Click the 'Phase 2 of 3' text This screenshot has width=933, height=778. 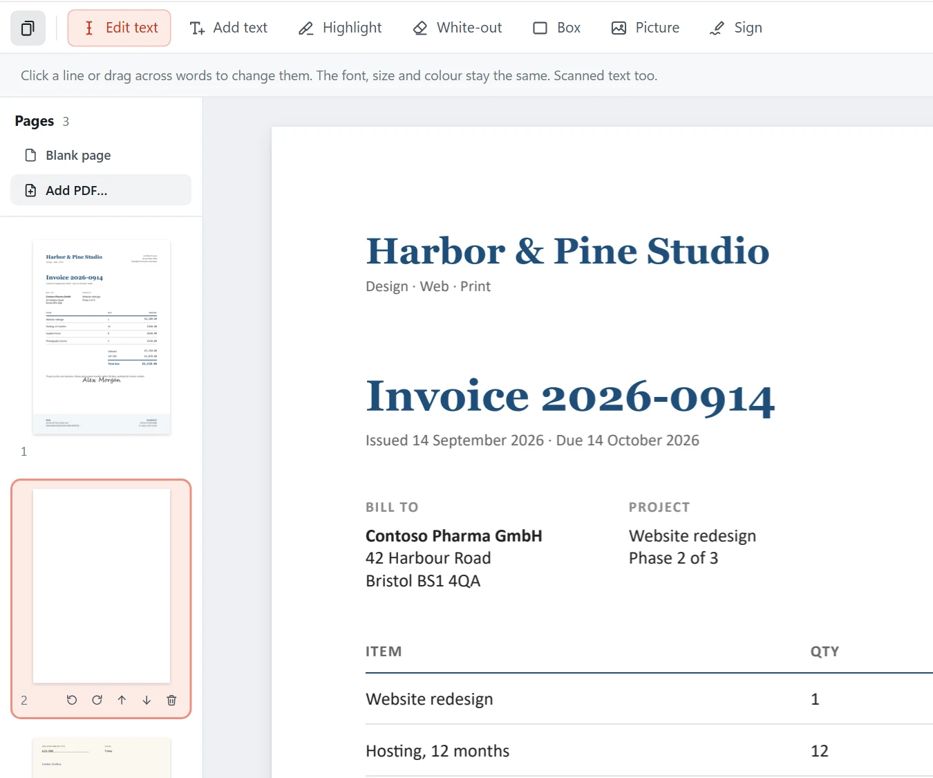(x=674, y=558)
